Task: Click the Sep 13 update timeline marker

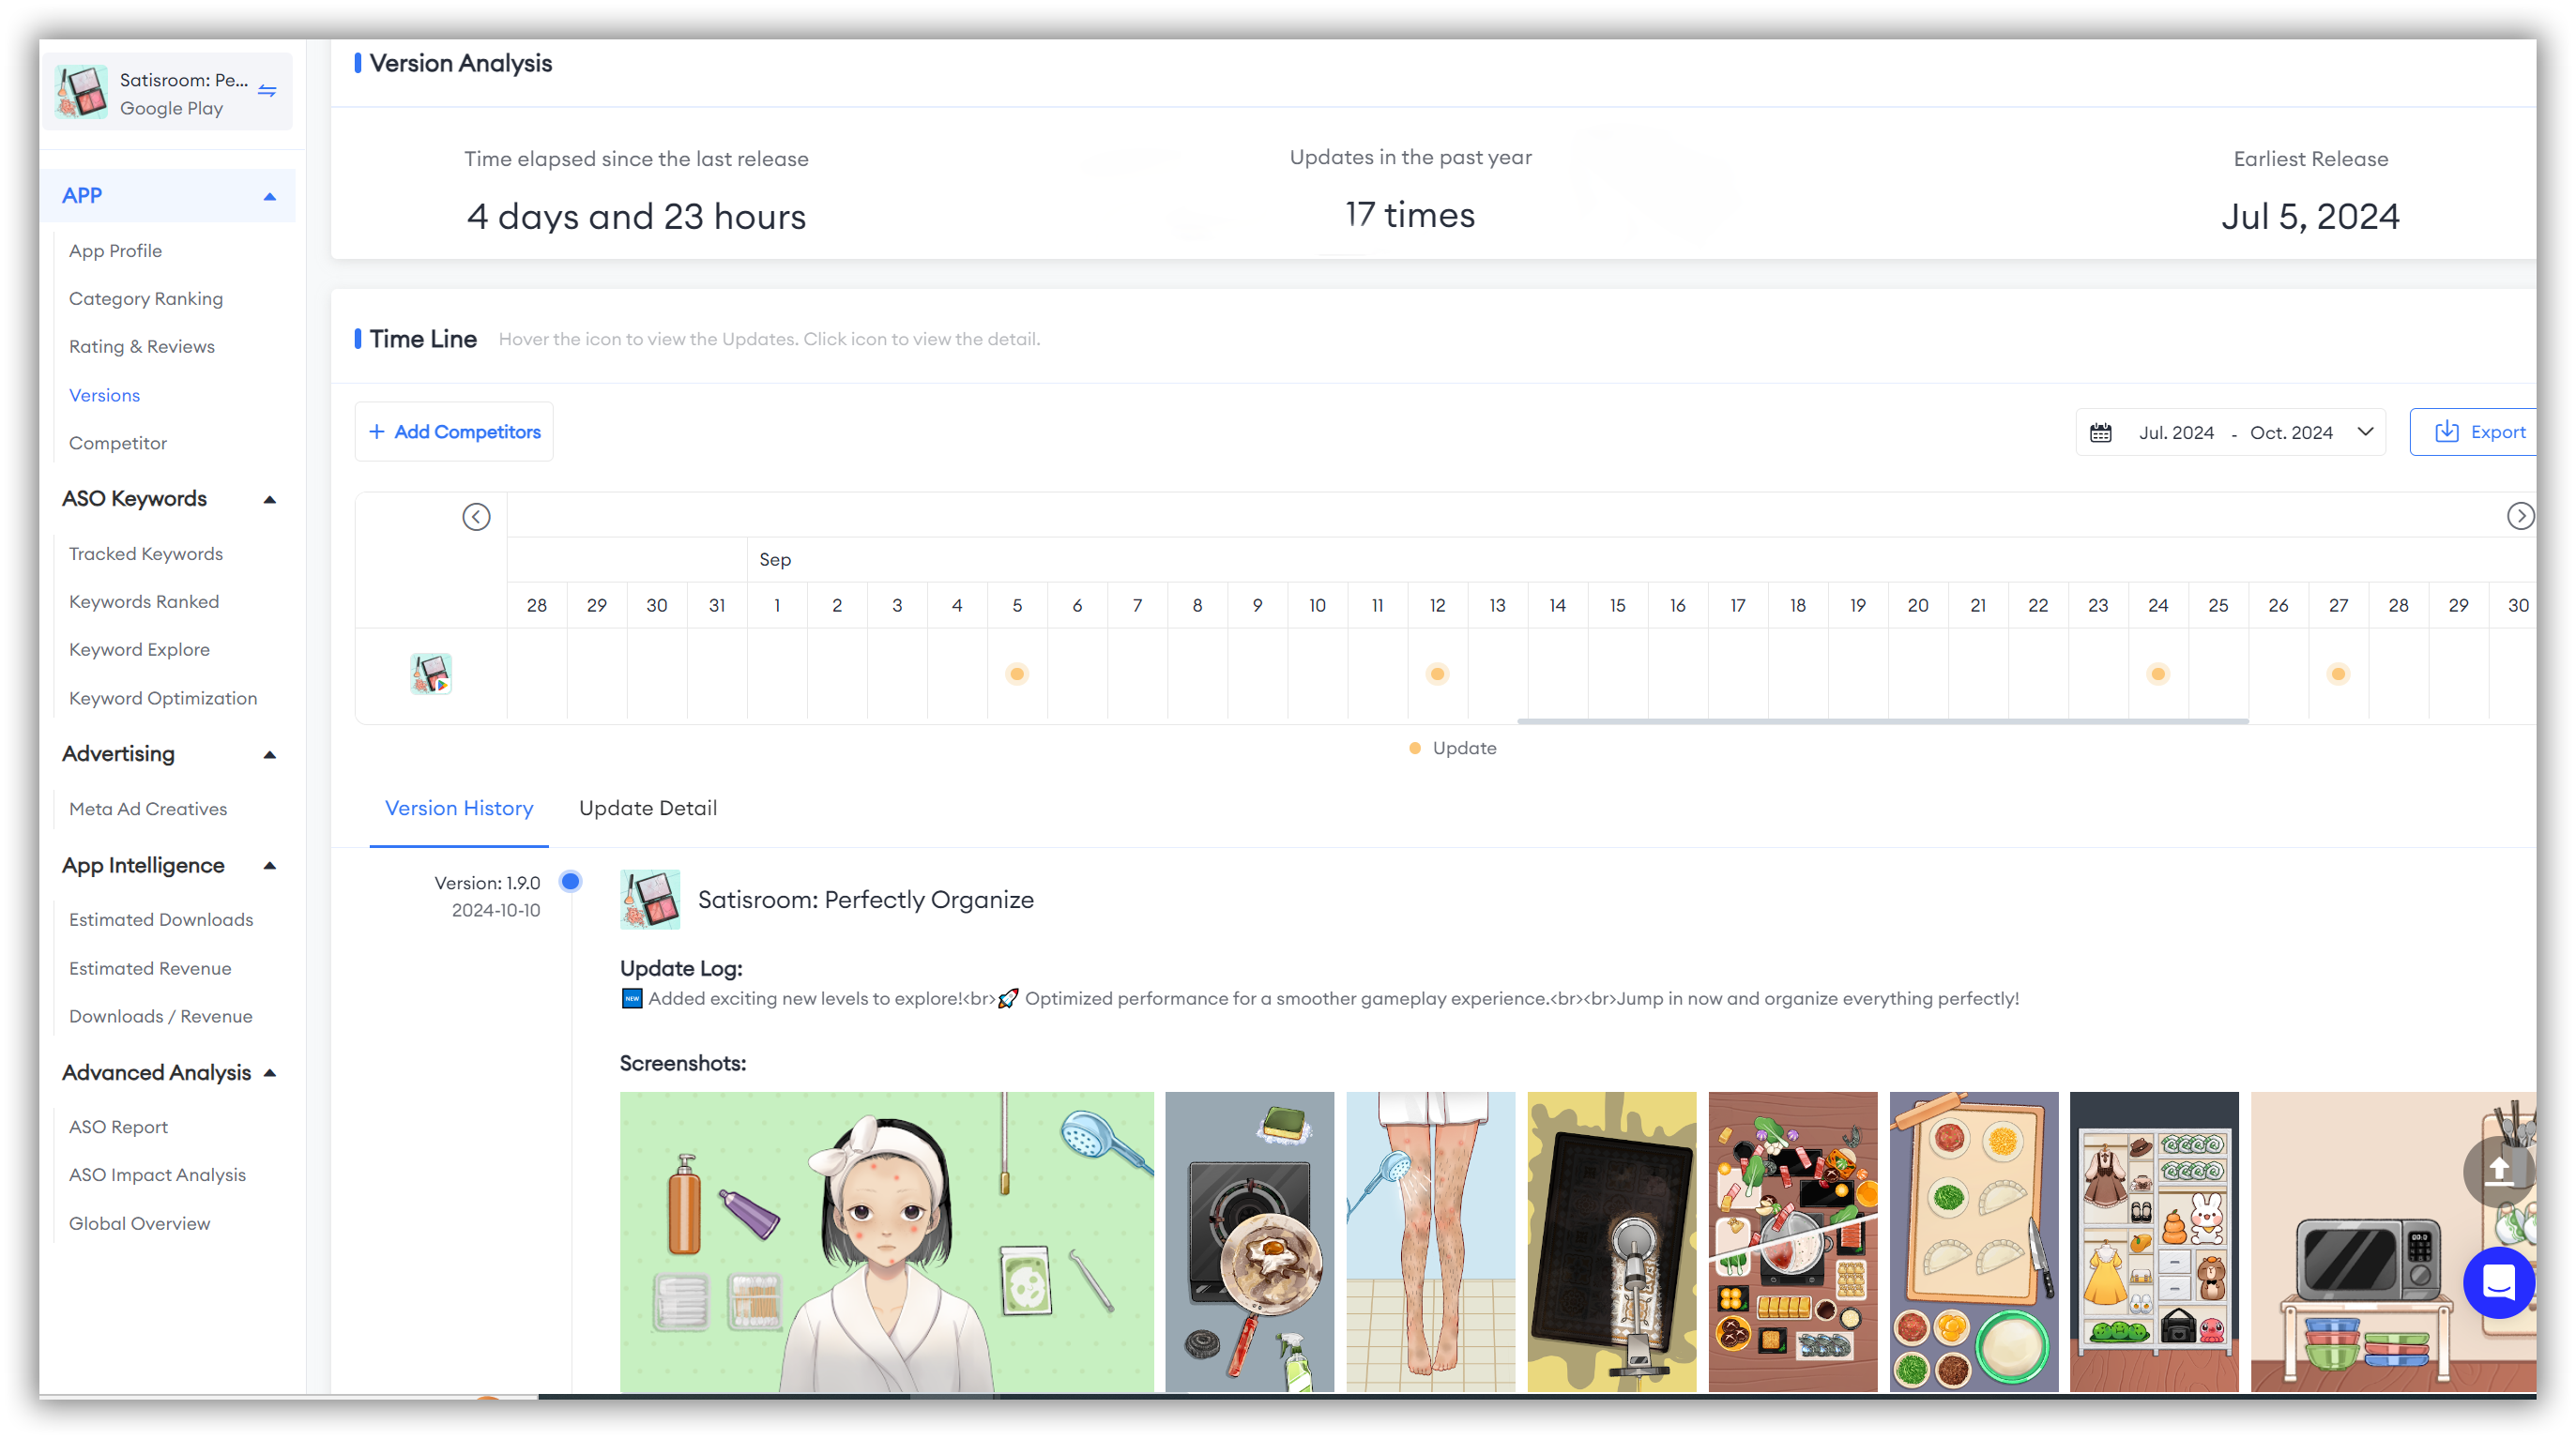Action: [1437, 674]
